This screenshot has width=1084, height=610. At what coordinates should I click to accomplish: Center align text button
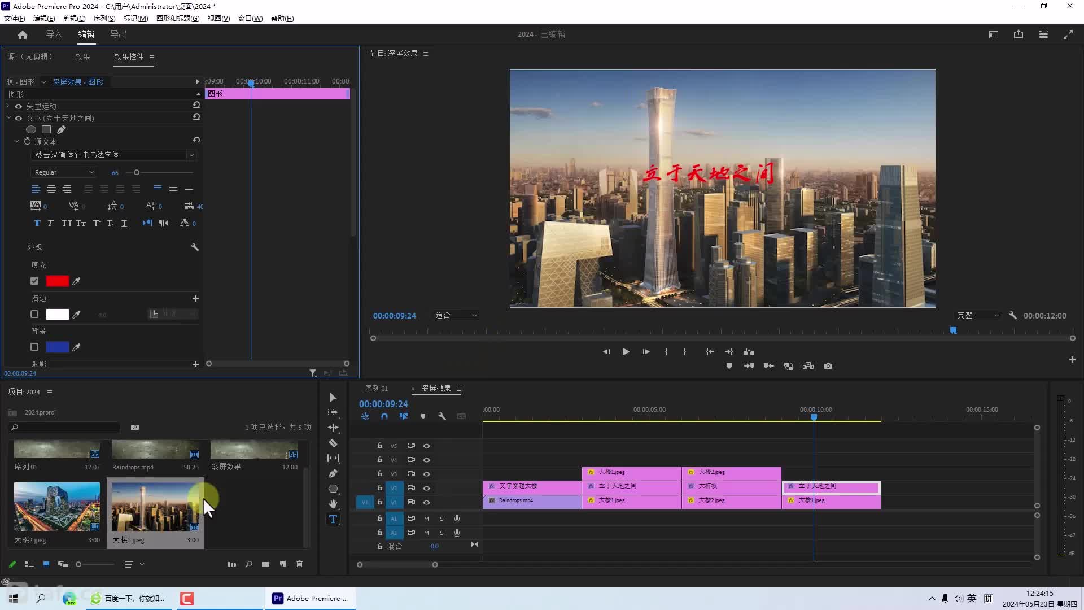click(x=51, y=189)
